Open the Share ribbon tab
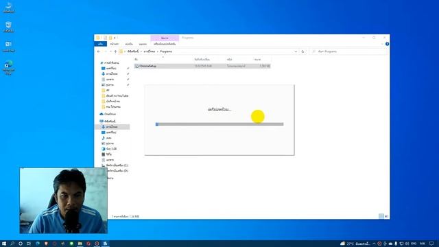 [129, 44]
